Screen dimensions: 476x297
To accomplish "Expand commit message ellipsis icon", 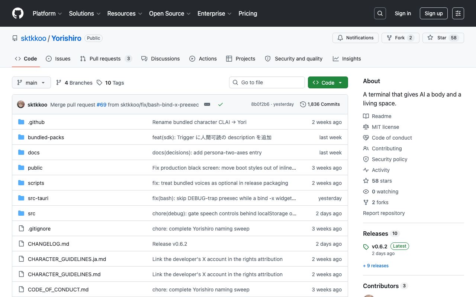I will point(207,104).
